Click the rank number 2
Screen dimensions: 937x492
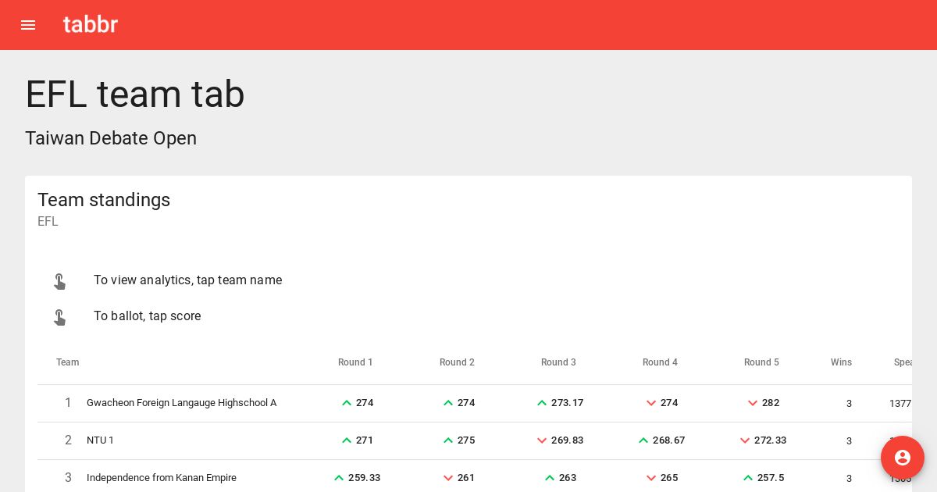[68, 440]
